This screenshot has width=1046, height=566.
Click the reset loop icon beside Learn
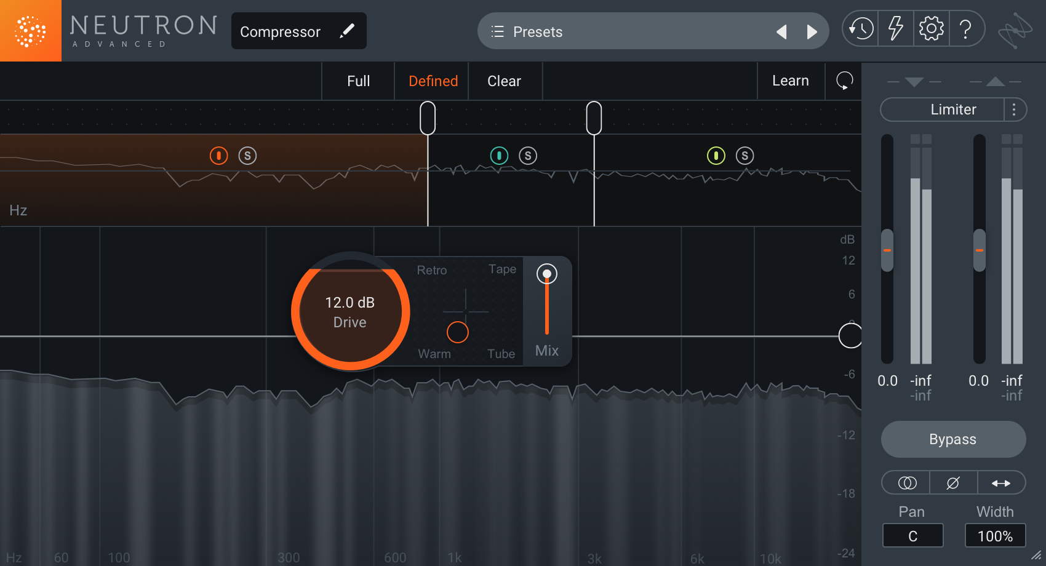[844, 81]
